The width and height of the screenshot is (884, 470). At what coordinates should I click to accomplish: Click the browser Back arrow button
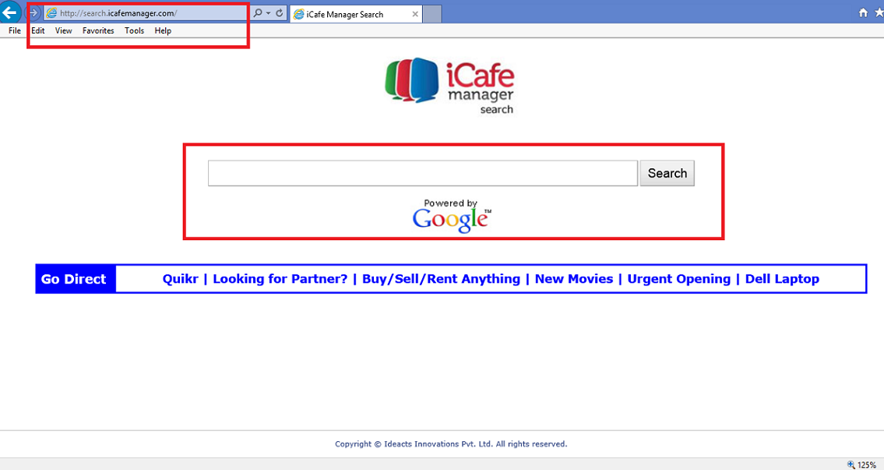tap(9, 12)
